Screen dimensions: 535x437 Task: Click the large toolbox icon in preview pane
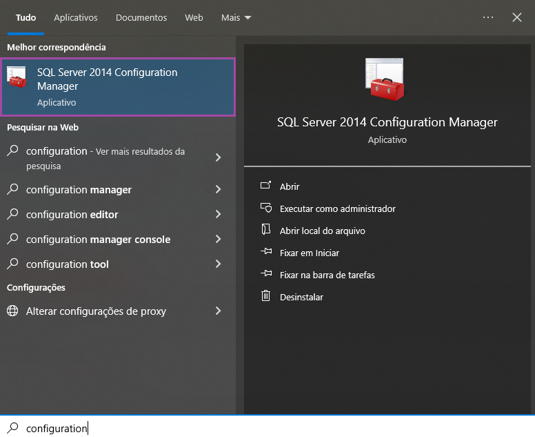coord(385,79)
